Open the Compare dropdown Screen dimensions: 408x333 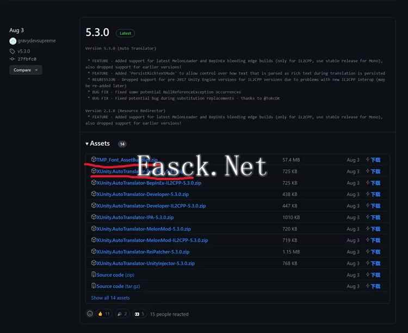(26, 70)
